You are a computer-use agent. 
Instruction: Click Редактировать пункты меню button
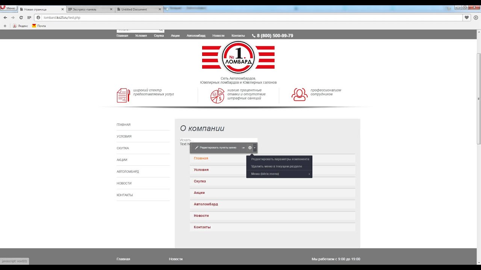[216, 148]
